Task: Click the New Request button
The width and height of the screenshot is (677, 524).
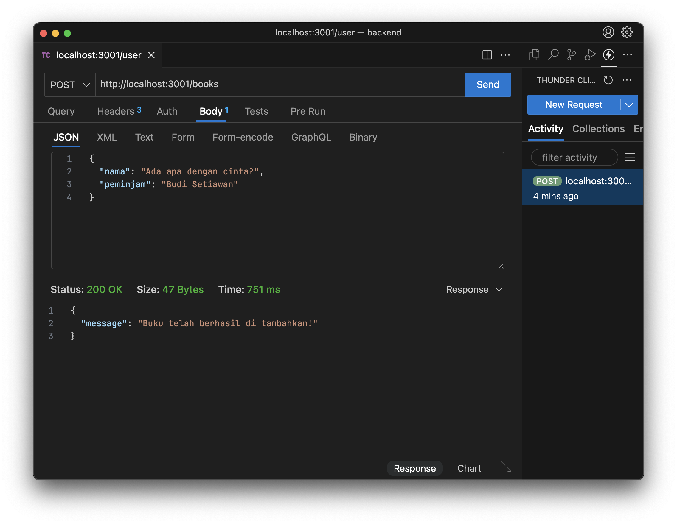Action: coord(574,105)
